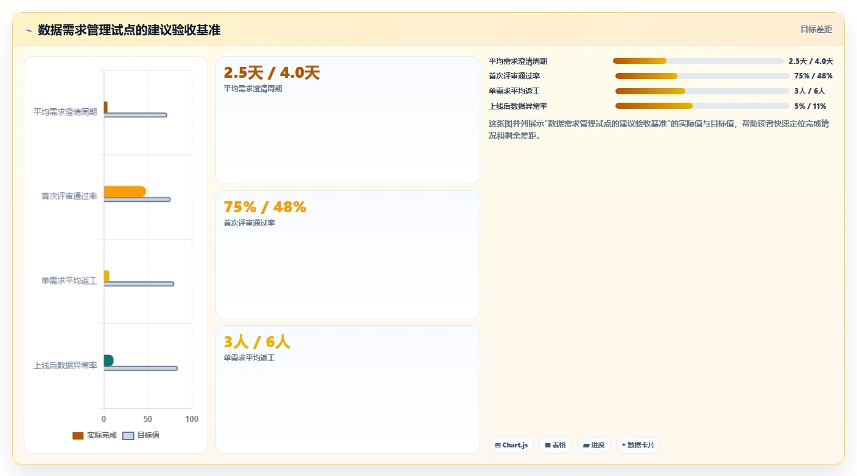Open the 3人 / 6人 data card

click(x=348, y=389)
